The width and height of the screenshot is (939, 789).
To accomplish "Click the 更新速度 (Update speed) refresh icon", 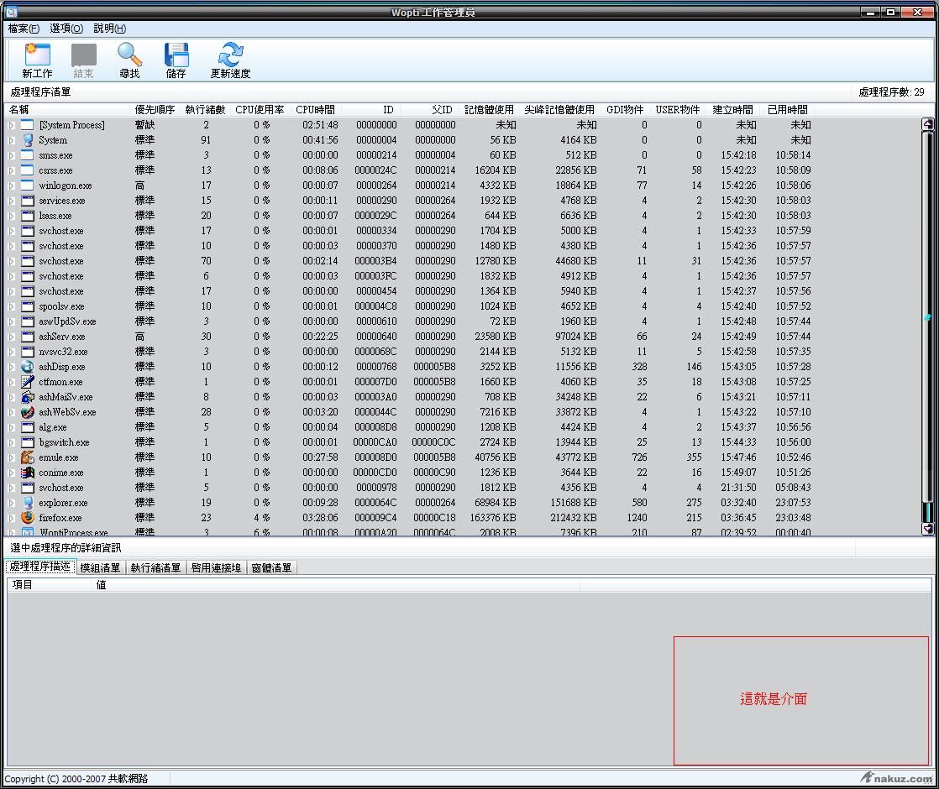I will 231,60.
